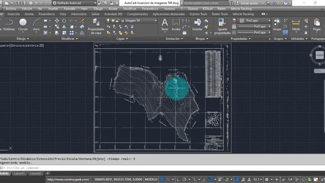Toggle layer lock icon for Imagen Tif
The image size is (325, 183).
117,20
